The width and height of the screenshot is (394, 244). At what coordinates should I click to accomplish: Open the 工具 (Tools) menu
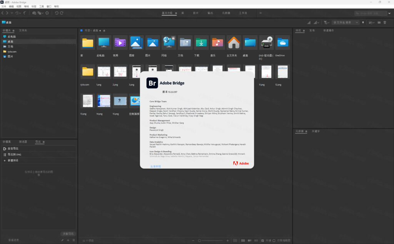pyautogui.click(x=41, y=7)
